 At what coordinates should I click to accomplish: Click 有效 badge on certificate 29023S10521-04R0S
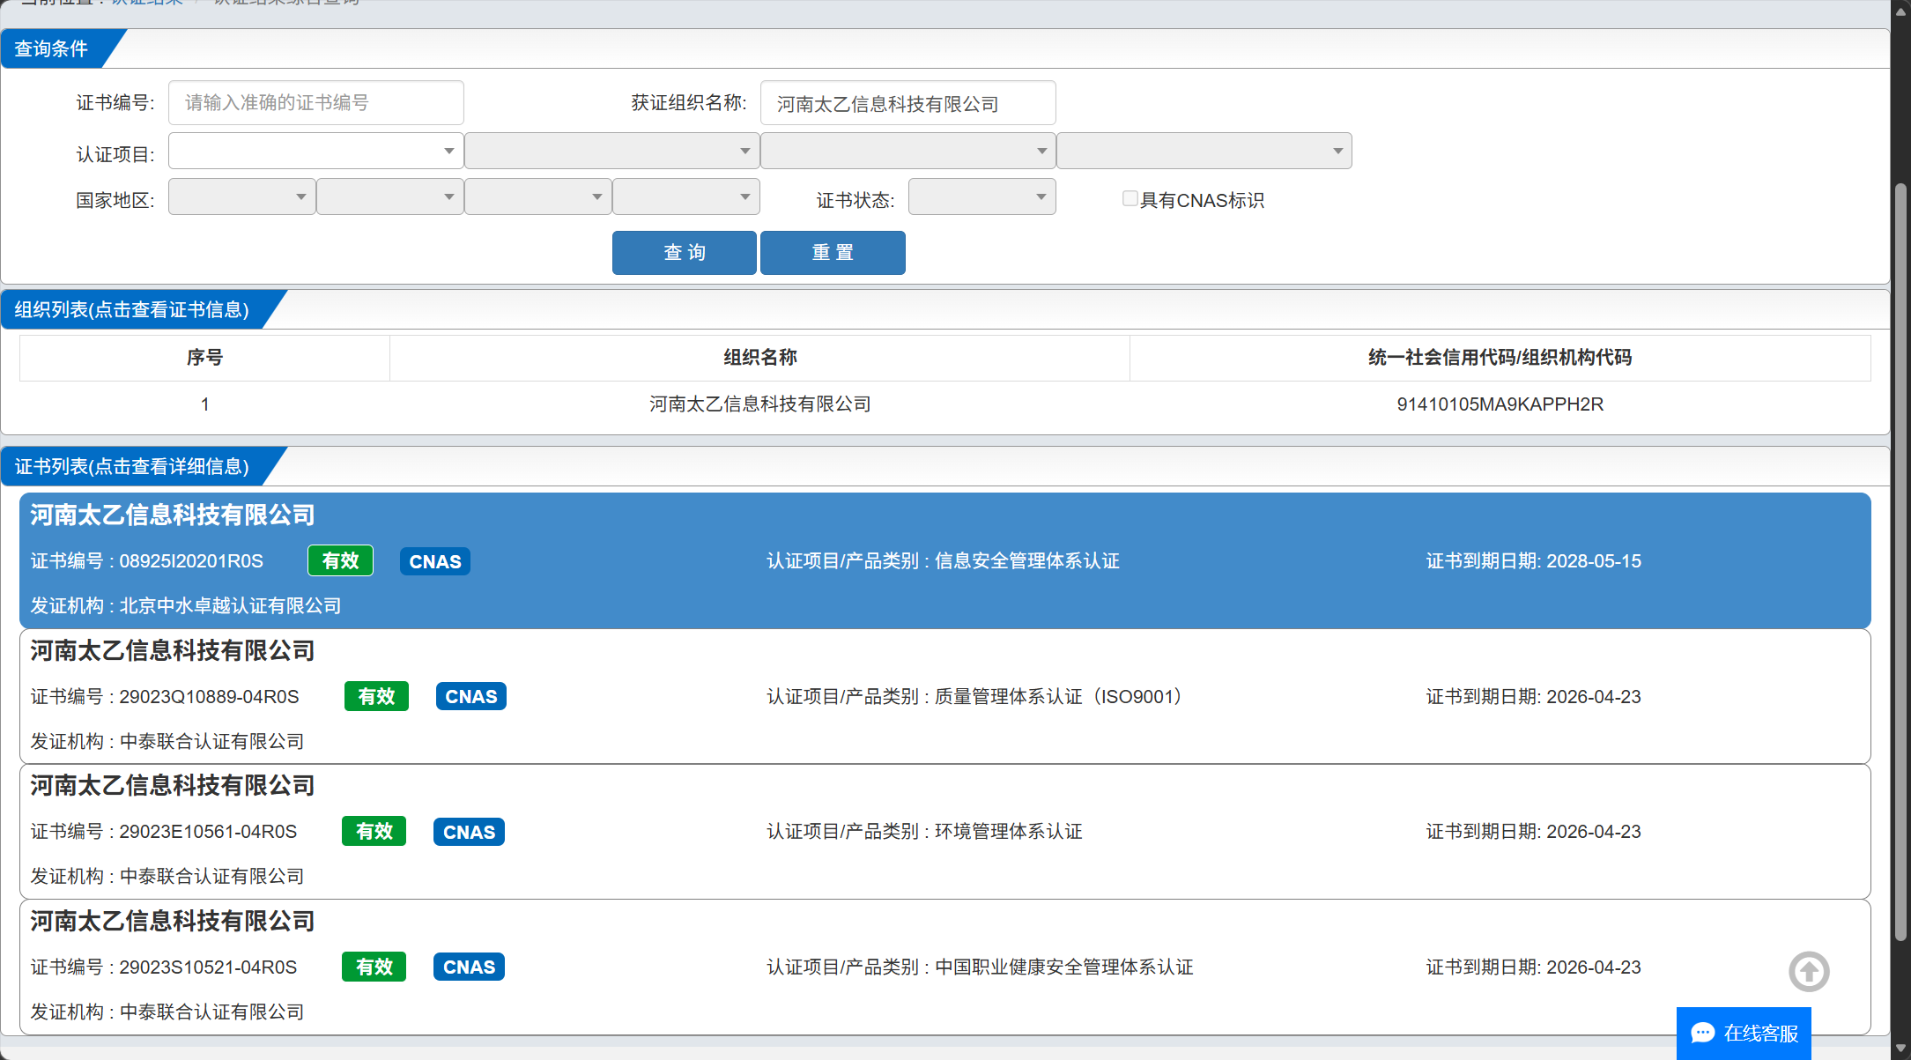374,967
